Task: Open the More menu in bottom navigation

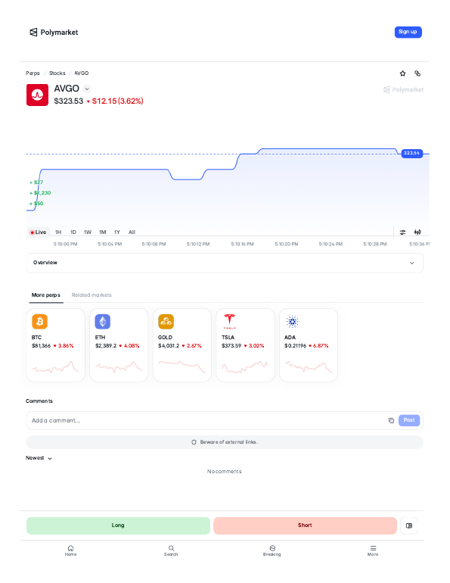Action: coord(373,550)
